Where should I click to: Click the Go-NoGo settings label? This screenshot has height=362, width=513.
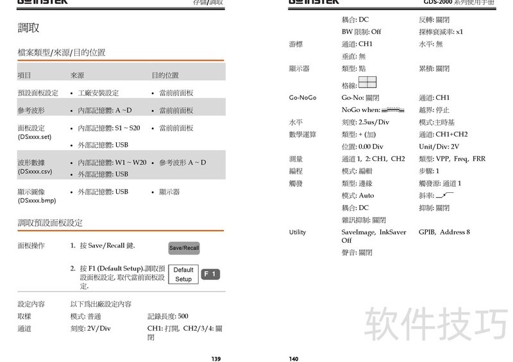[x=303, y=98]
